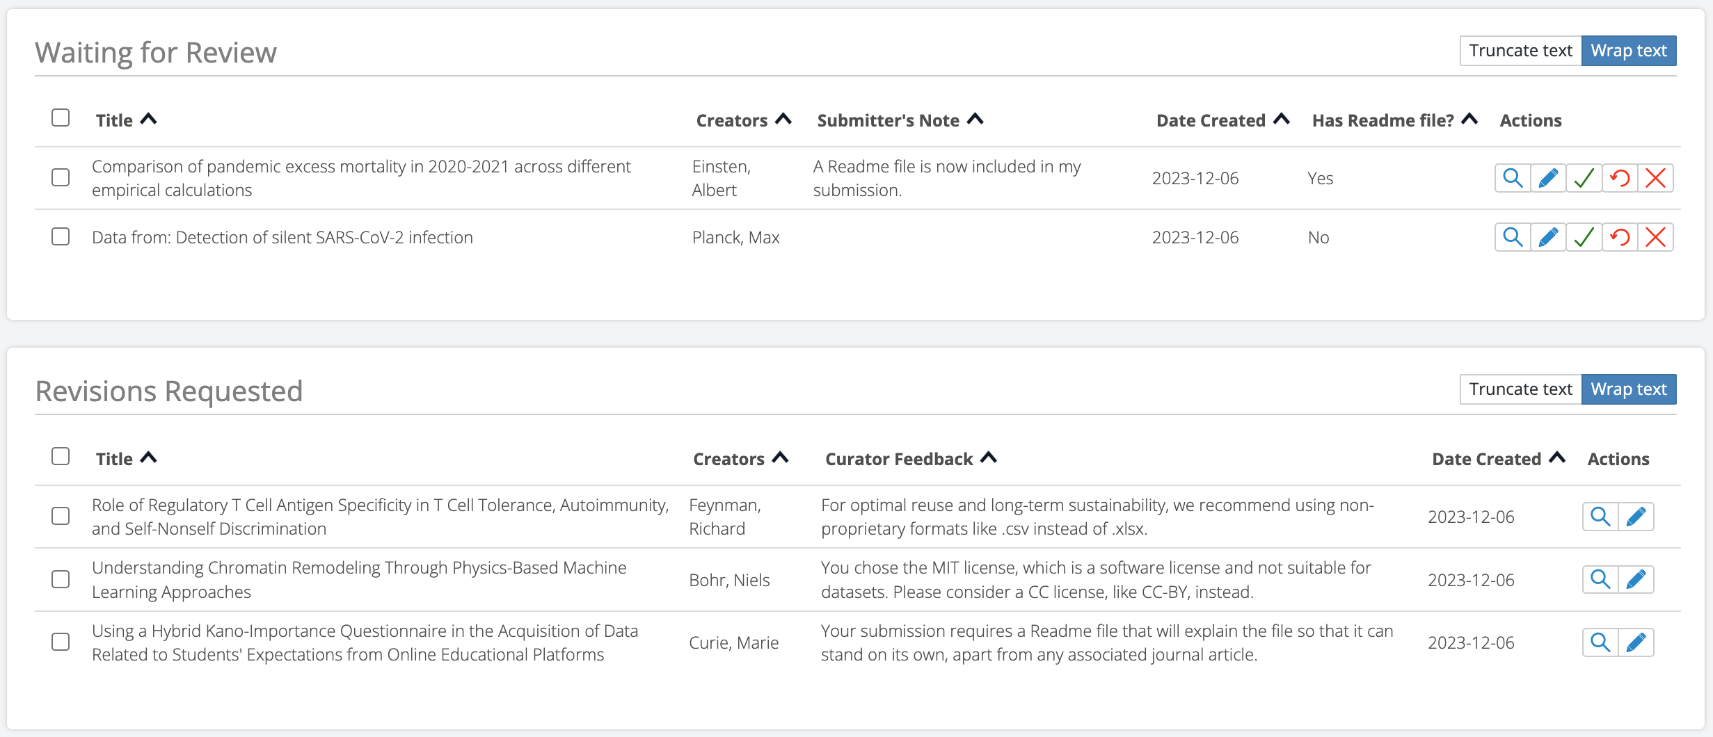1713x737 pixels.
Task: Select Wrap text in Revisions Requested section
Action: tap(1628, 389)
